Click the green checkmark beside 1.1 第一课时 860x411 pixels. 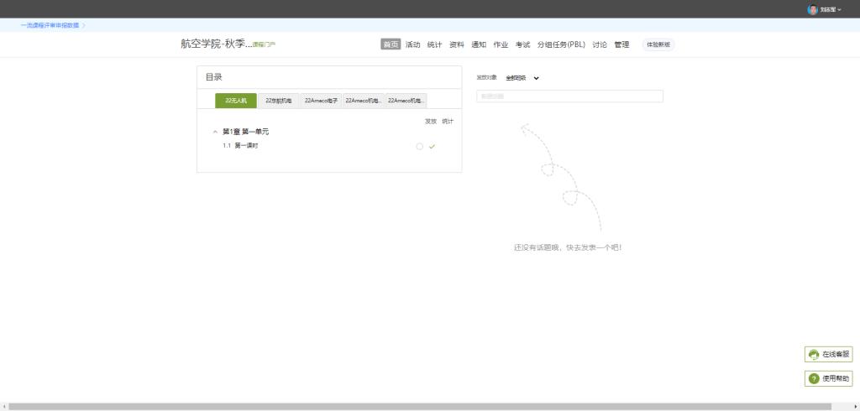pyautogui.click(x=432, y=147)
